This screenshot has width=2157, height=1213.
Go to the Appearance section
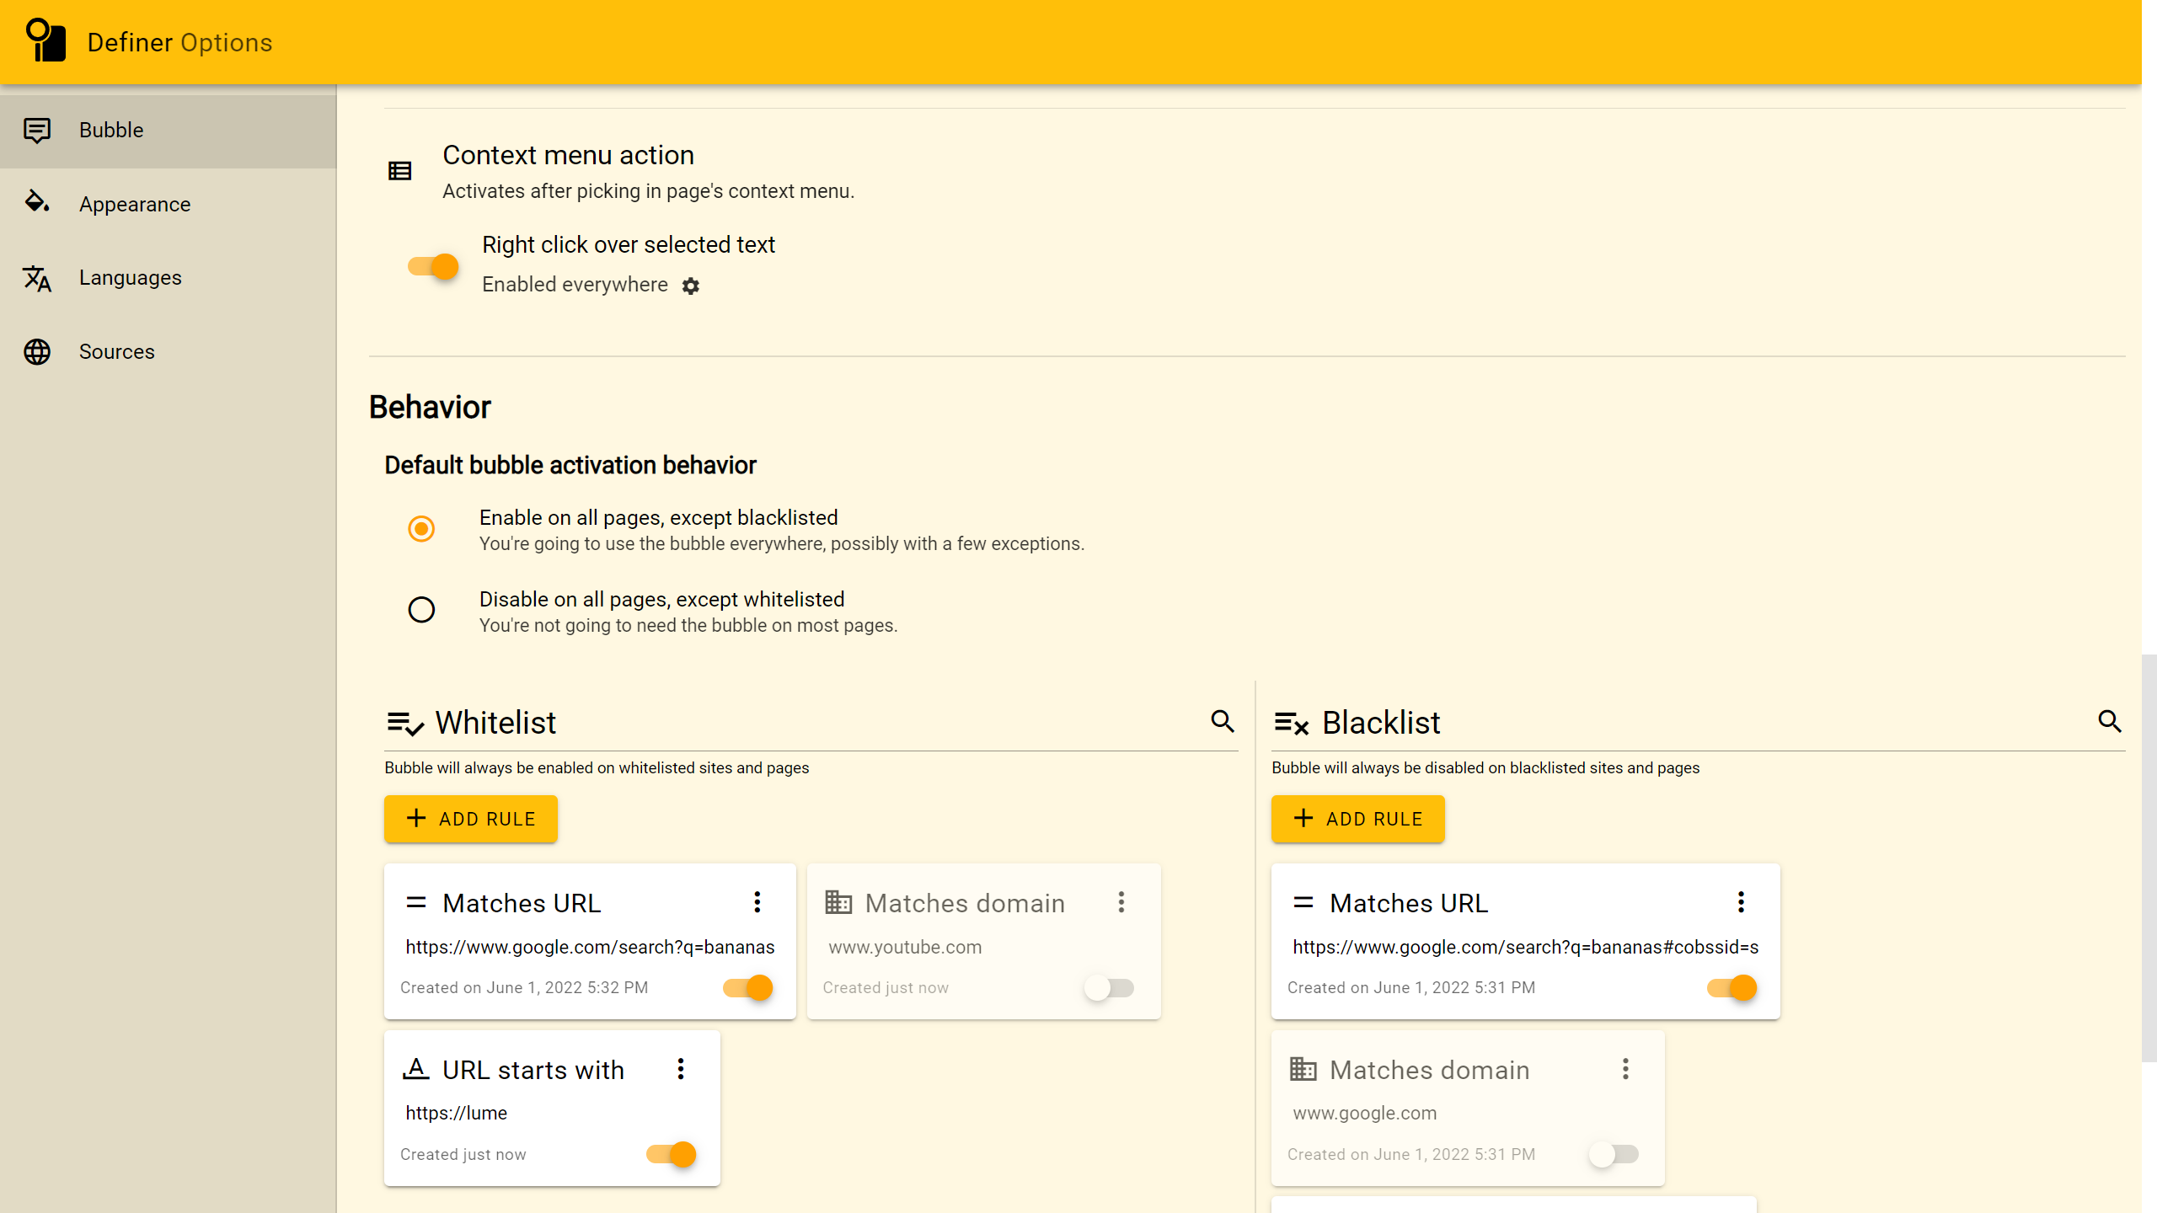(x=135, y=204)
